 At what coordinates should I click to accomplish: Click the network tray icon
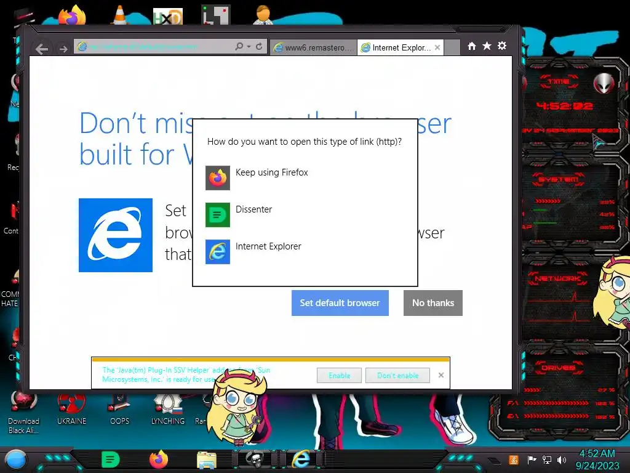coord(547,459)
